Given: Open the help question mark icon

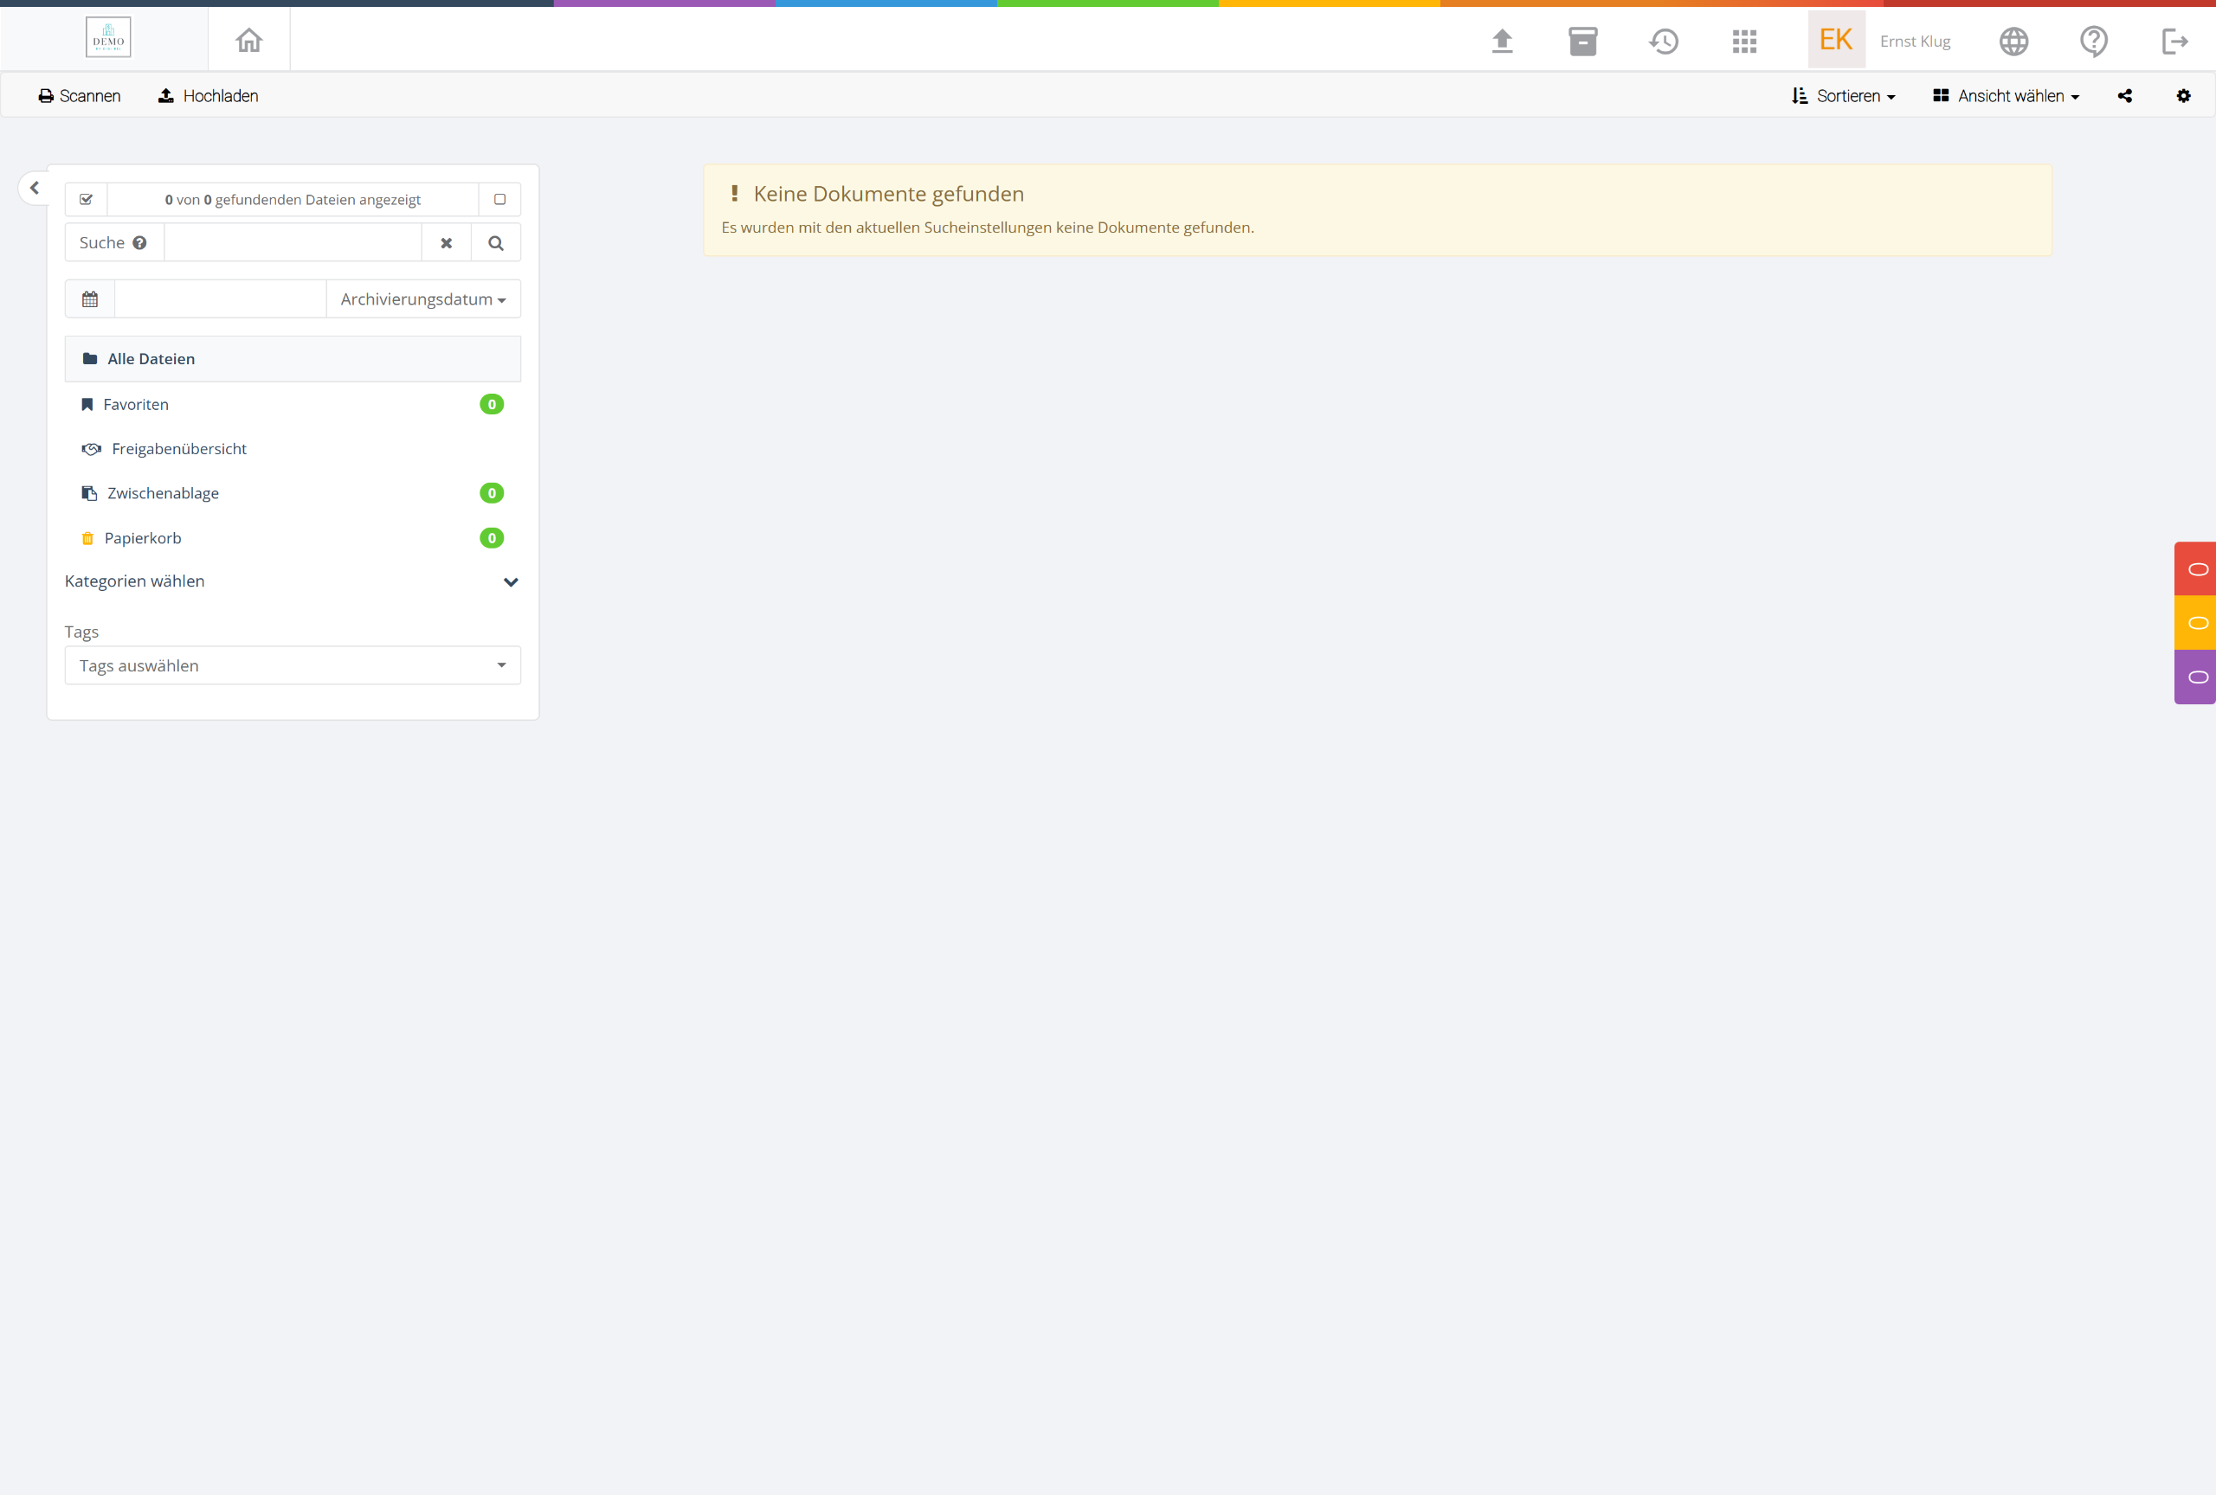Looking at the screenshot, I should (x=2093, y=41).
